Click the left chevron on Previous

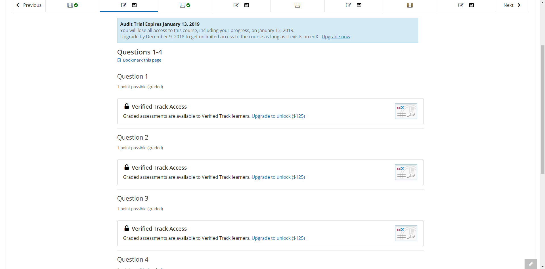tap(18, 5)
